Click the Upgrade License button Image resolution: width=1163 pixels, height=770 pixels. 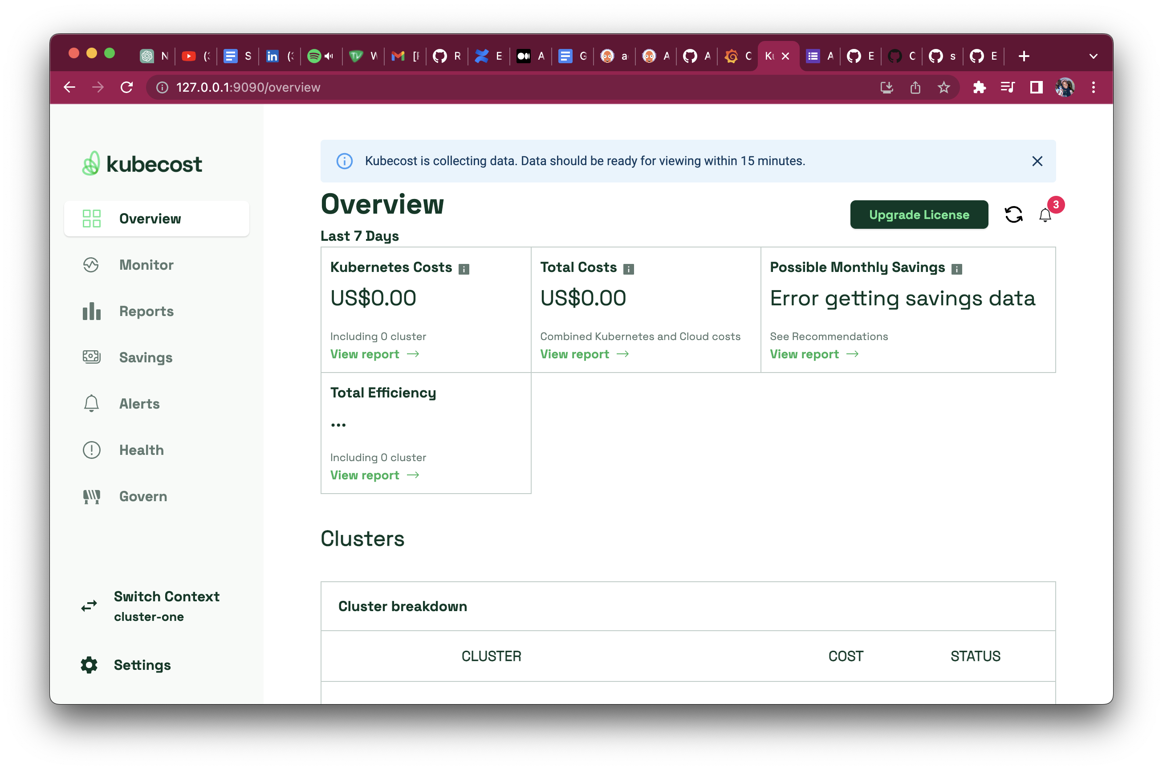click(919, 215)
